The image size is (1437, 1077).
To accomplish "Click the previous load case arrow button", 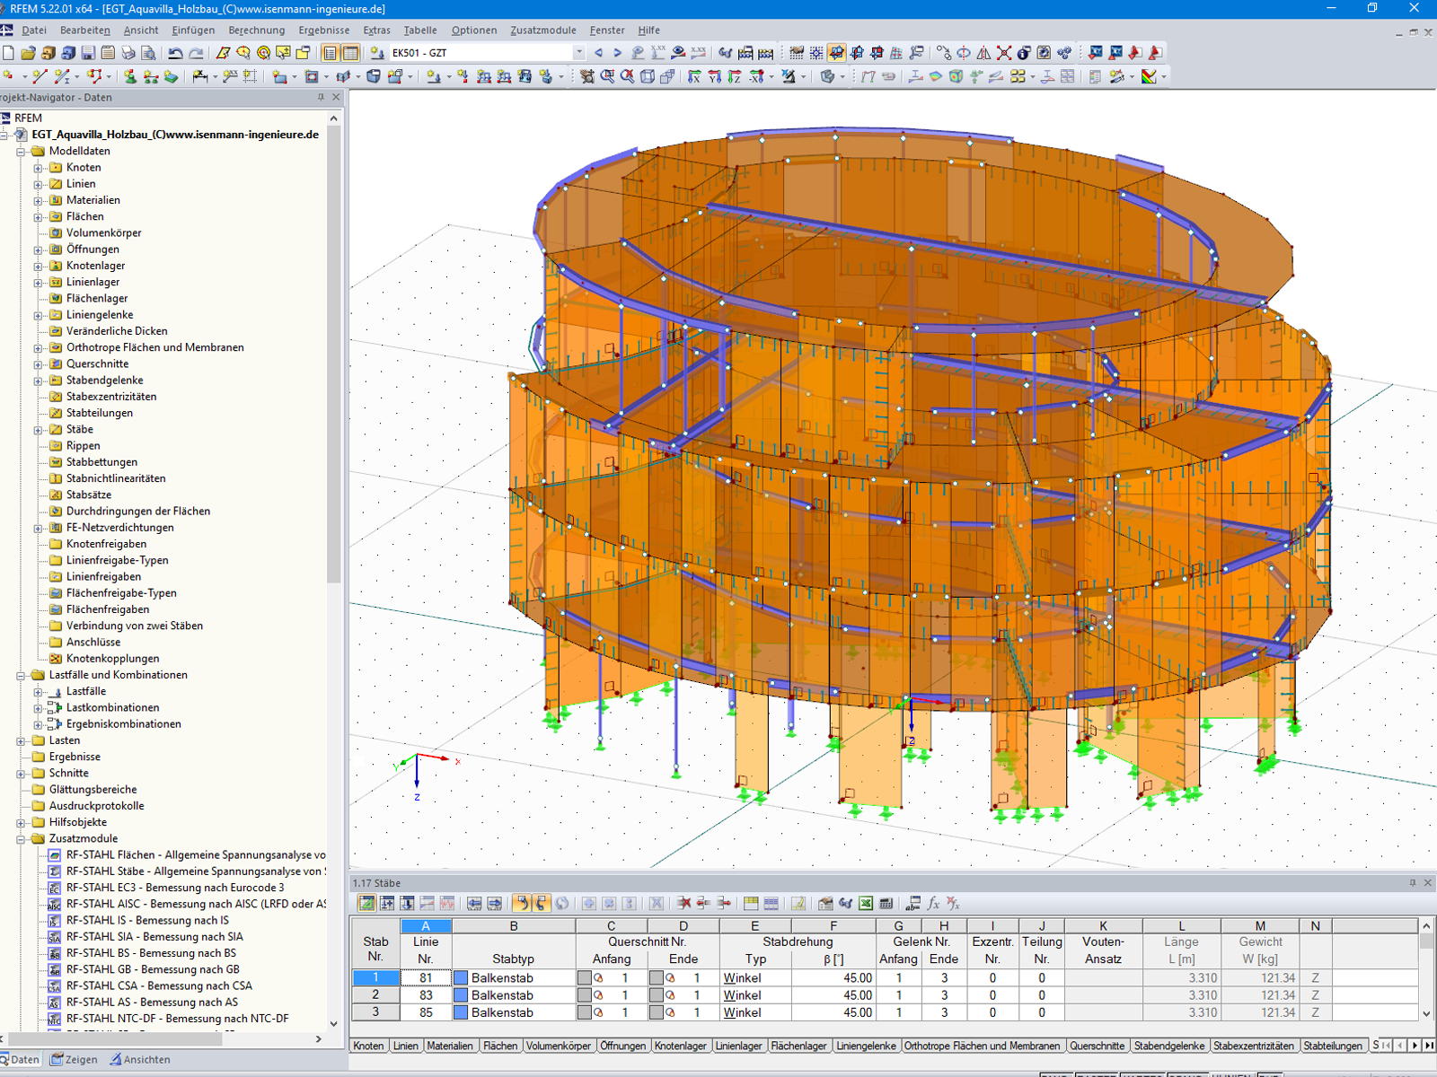I will point(598,52).
